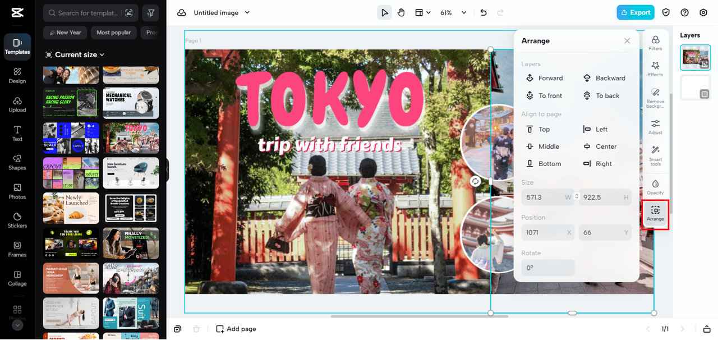
Task: Open the layout view dropdown
Action: point(423,12)
